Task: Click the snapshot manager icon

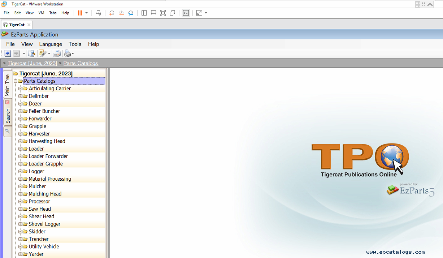Action: 131,13
